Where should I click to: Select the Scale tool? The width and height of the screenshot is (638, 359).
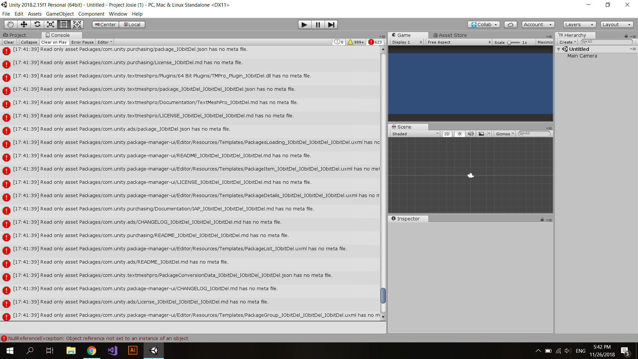click(x=51, y=24)
